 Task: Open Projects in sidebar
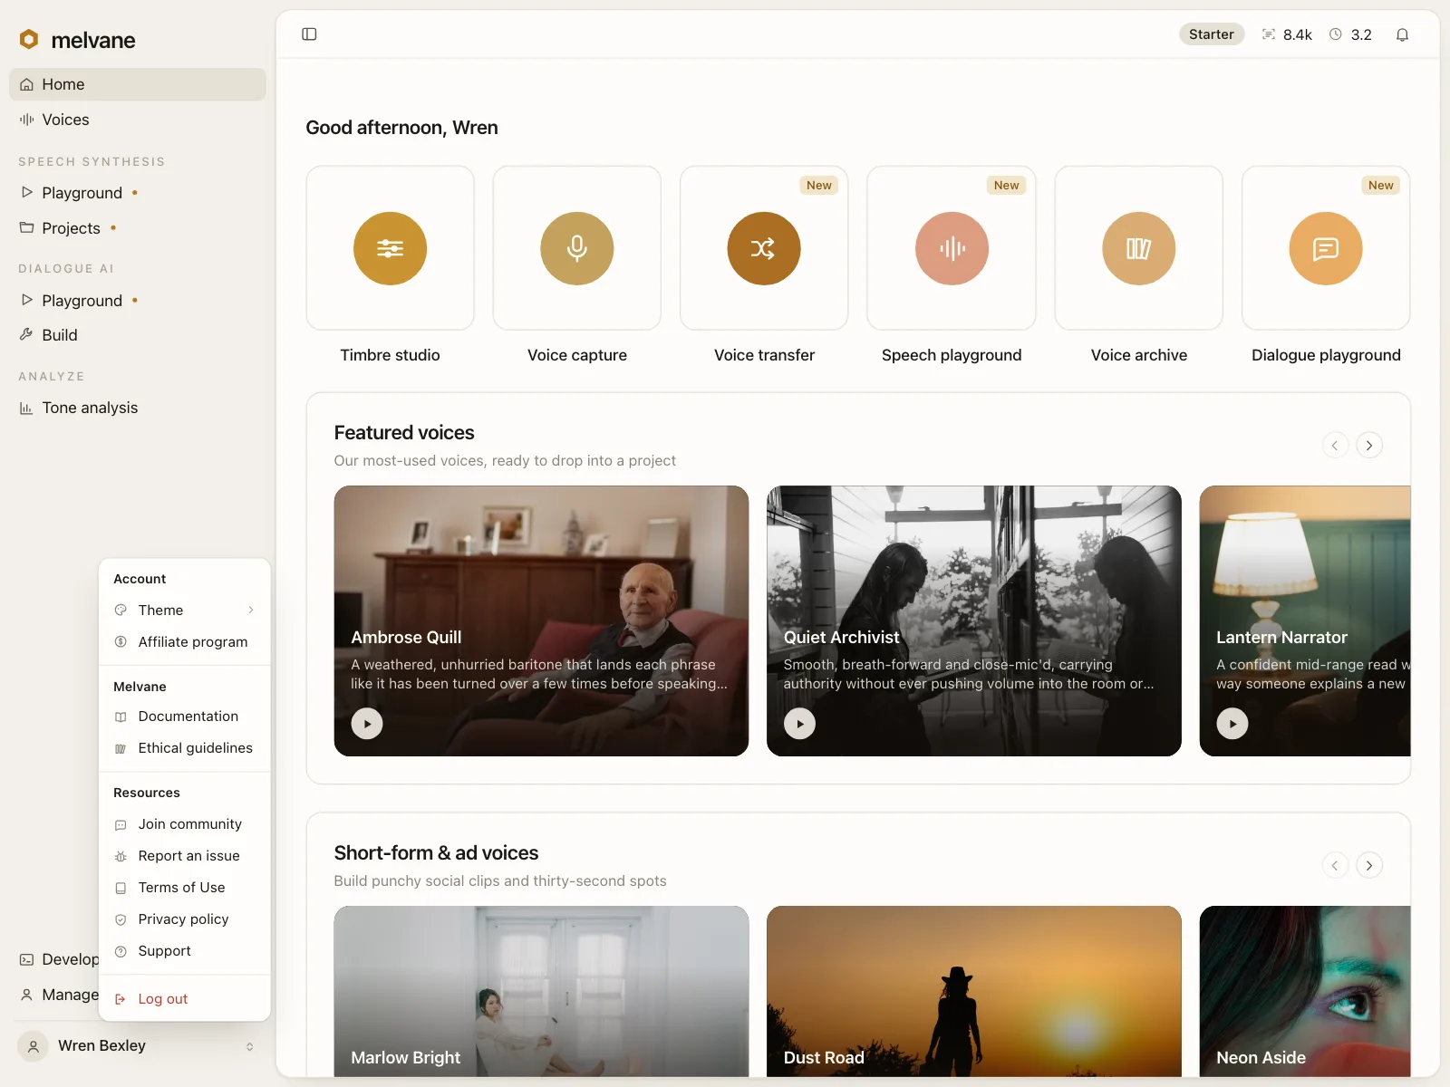[x=138, y=228]
